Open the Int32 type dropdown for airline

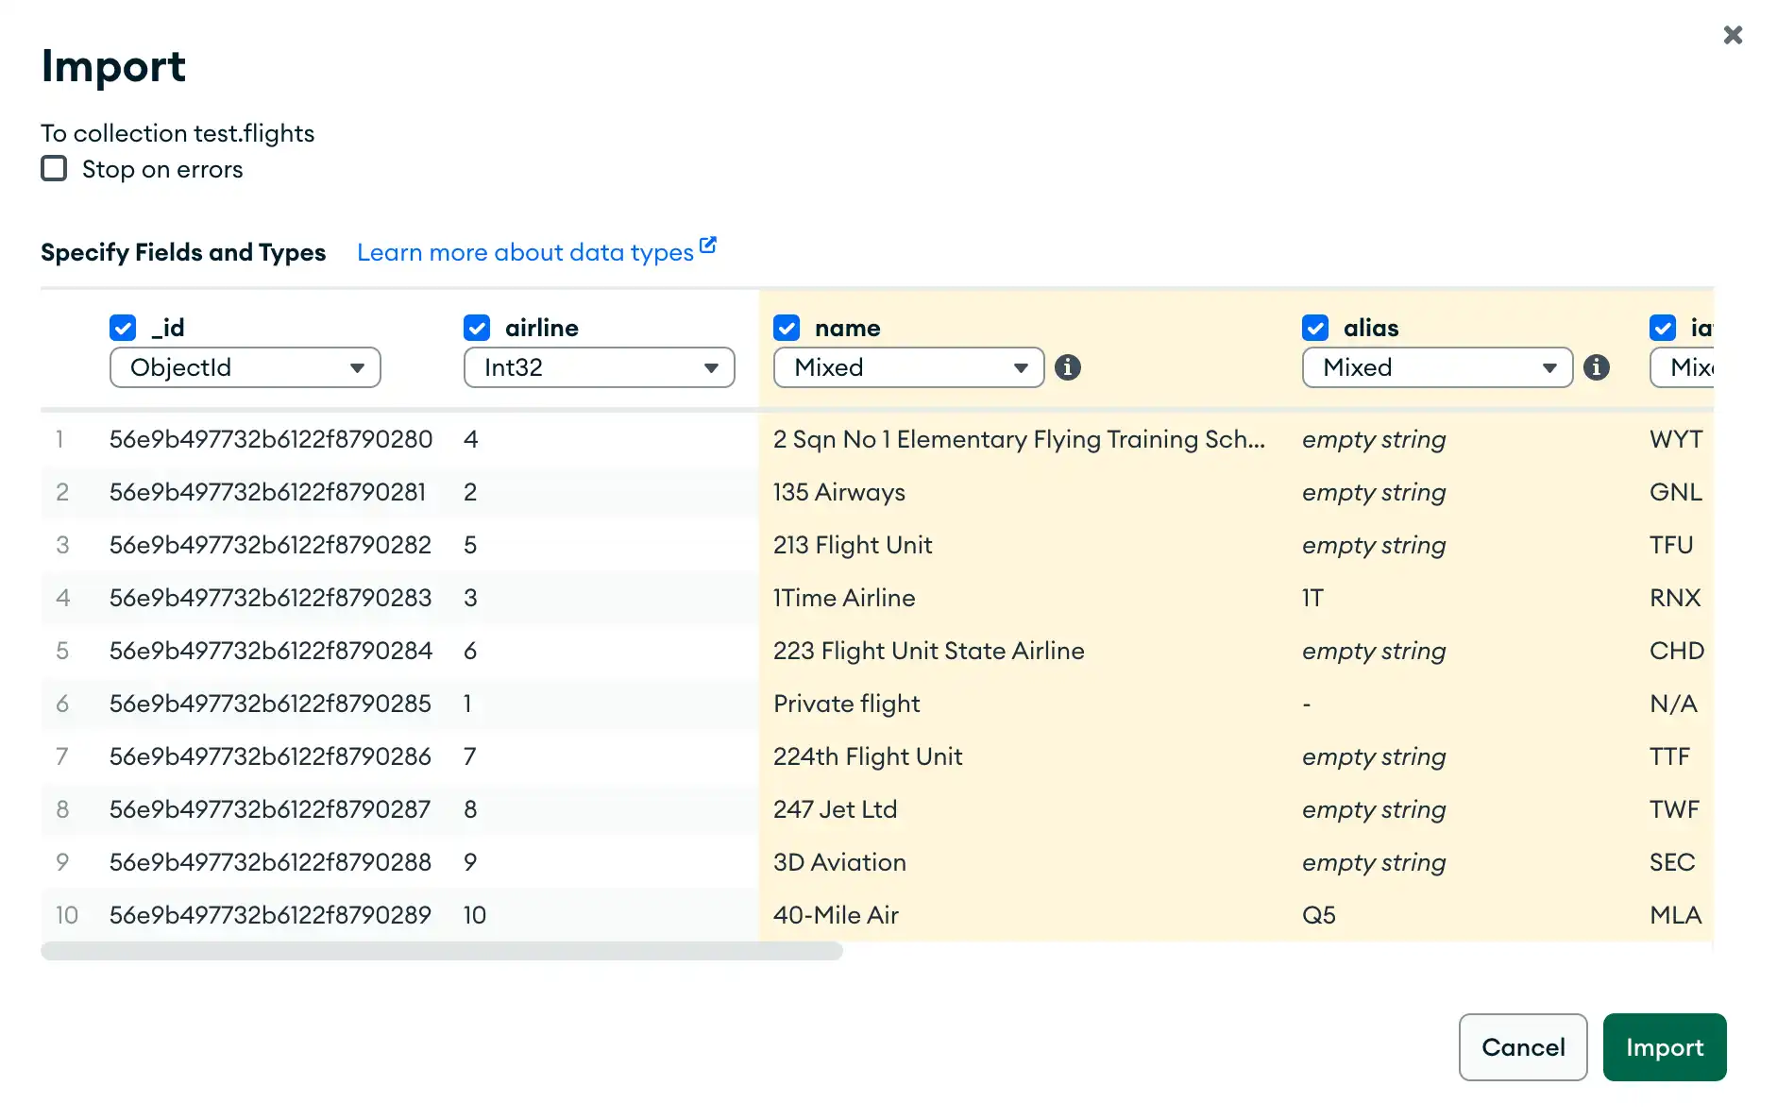pyautogui.click(x=599, y=367)
